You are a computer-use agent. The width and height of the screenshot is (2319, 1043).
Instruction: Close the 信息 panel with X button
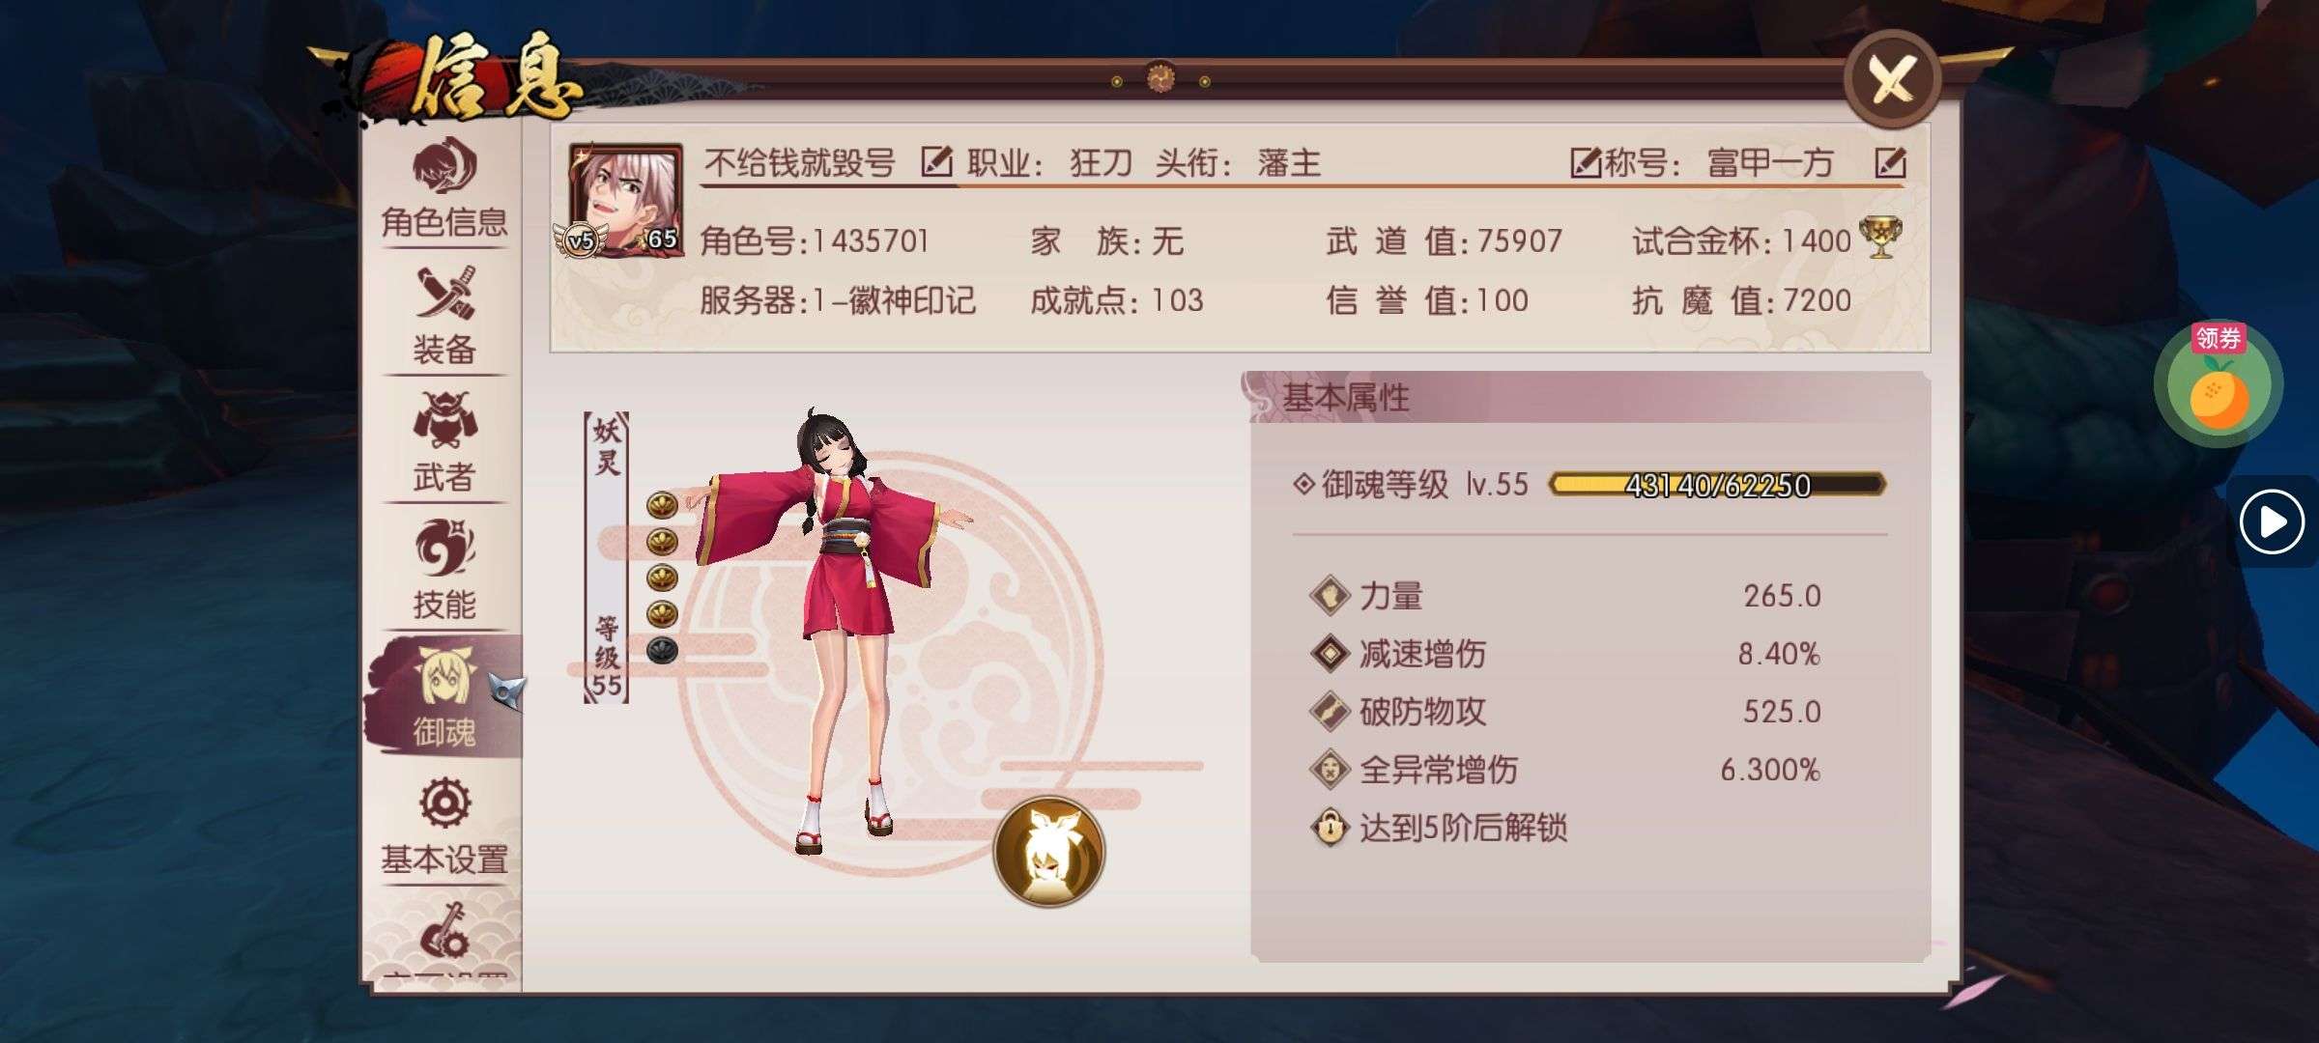(x=1893, y=79)
